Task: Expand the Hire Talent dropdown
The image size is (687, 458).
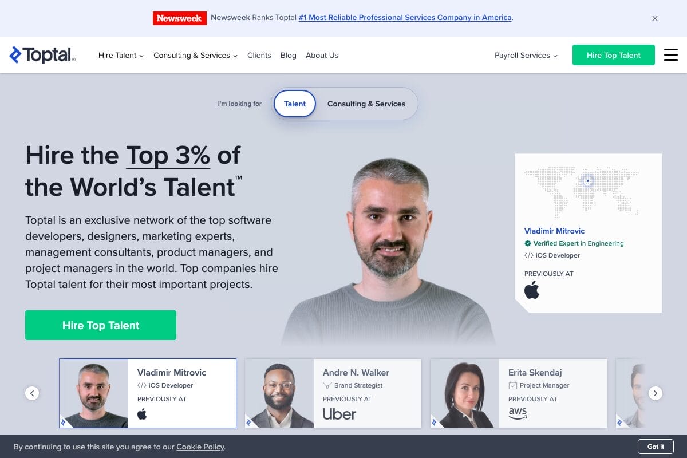Action: 121,56
